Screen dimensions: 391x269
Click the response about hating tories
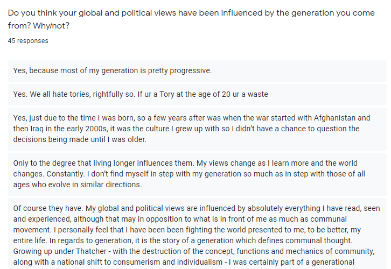pyautogui.click(x=141, y=94)
